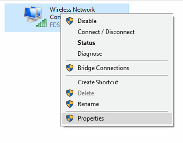The image size is (183, 143).
Task: Click blank white area to dismiss menu
Action: [30, 82]
